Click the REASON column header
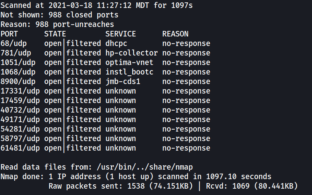 tap(175, 34)
